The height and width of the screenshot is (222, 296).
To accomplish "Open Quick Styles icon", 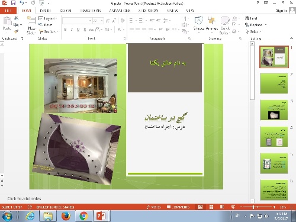I will tap(225, 21).
